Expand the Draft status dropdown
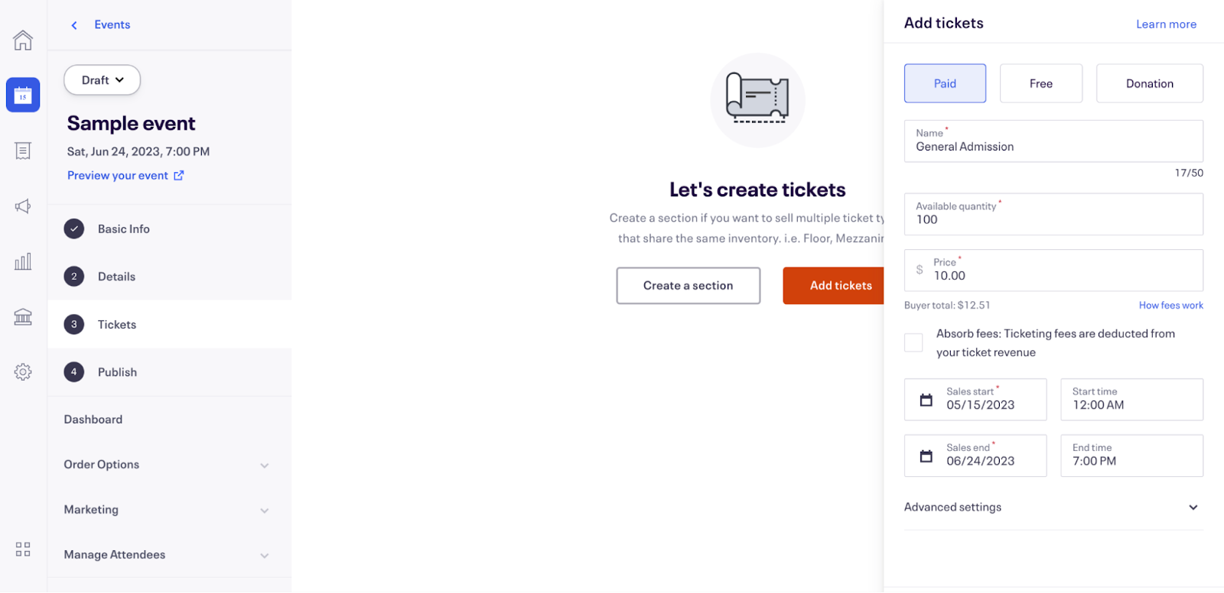 tap(102, 79)
